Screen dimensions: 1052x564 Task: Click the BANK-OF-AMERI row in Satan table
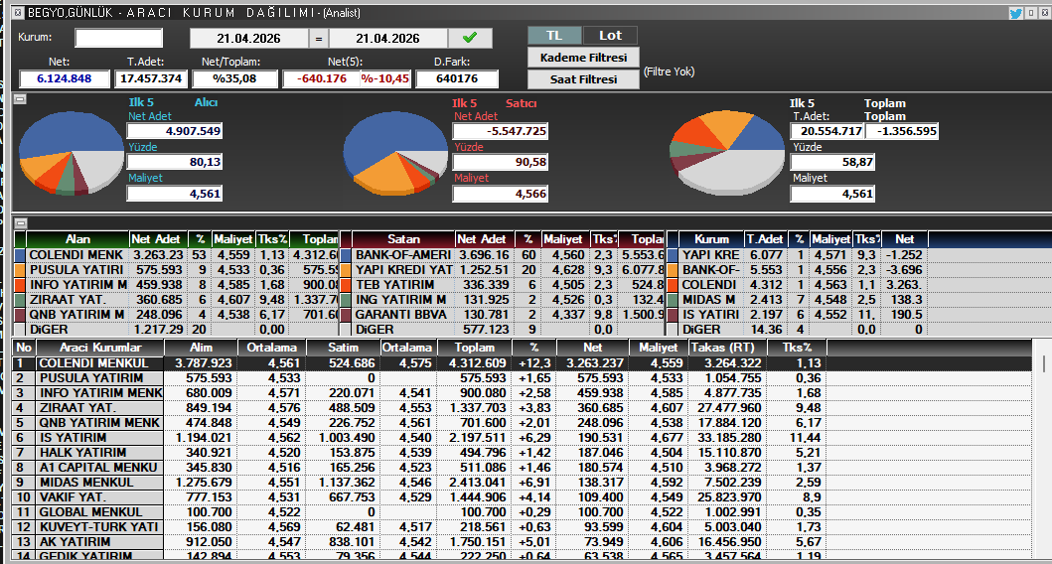pos(503,255)
